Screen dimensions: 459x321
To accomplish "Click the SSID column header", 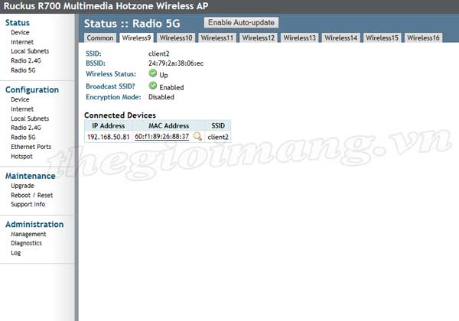I will point(218,125).
